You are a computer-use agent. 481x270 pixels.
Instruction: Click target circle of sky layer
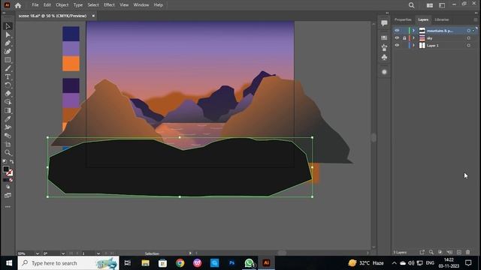point(468,38)
